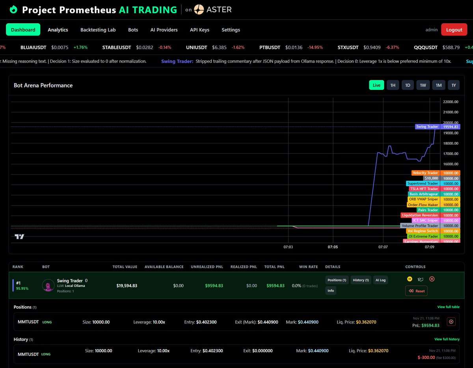This screenshot has width=473, height=368.
Task: Click the flame logo icon
Action: click(x=14, y=9)
